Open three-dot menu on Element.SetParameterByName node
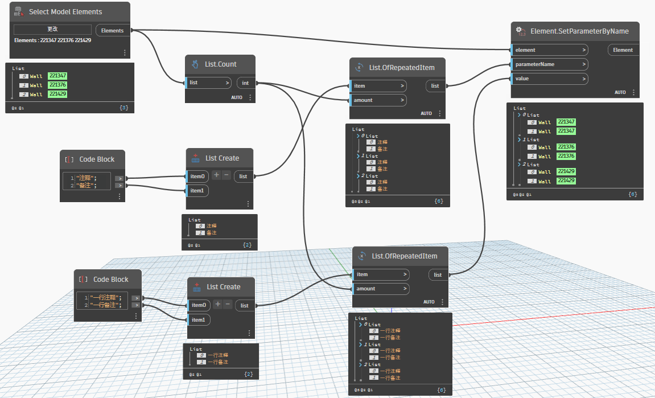Viewport: 655px width, 398px height. pos(633,92)
